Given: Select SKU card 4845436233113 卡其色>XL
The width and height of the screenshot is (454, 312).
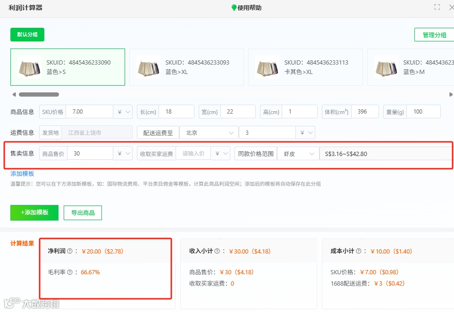Looking at the screenshot, I should (305, 67).
